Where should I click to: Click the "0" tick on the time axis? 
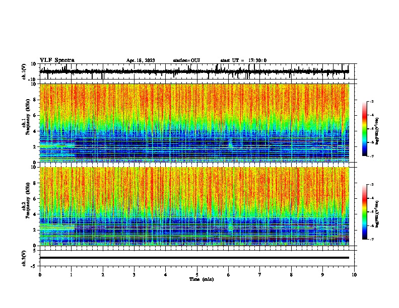pyautogui.click(x=40, y=275)
